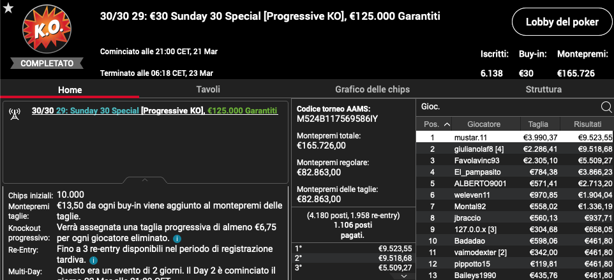Open the Grafico delle chips tab

click(x=372, y=89)
